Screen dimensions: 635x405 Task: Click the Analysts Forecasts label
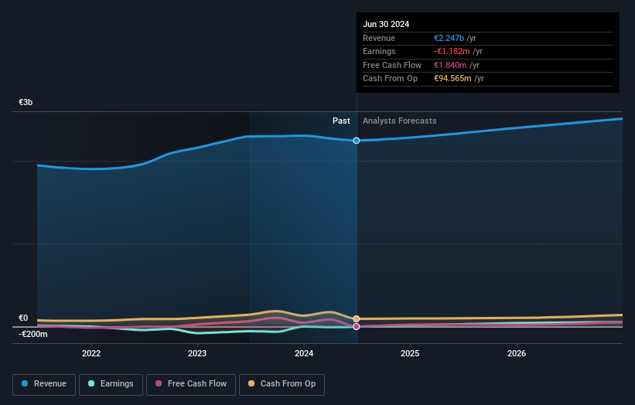[x=399, y=121]
